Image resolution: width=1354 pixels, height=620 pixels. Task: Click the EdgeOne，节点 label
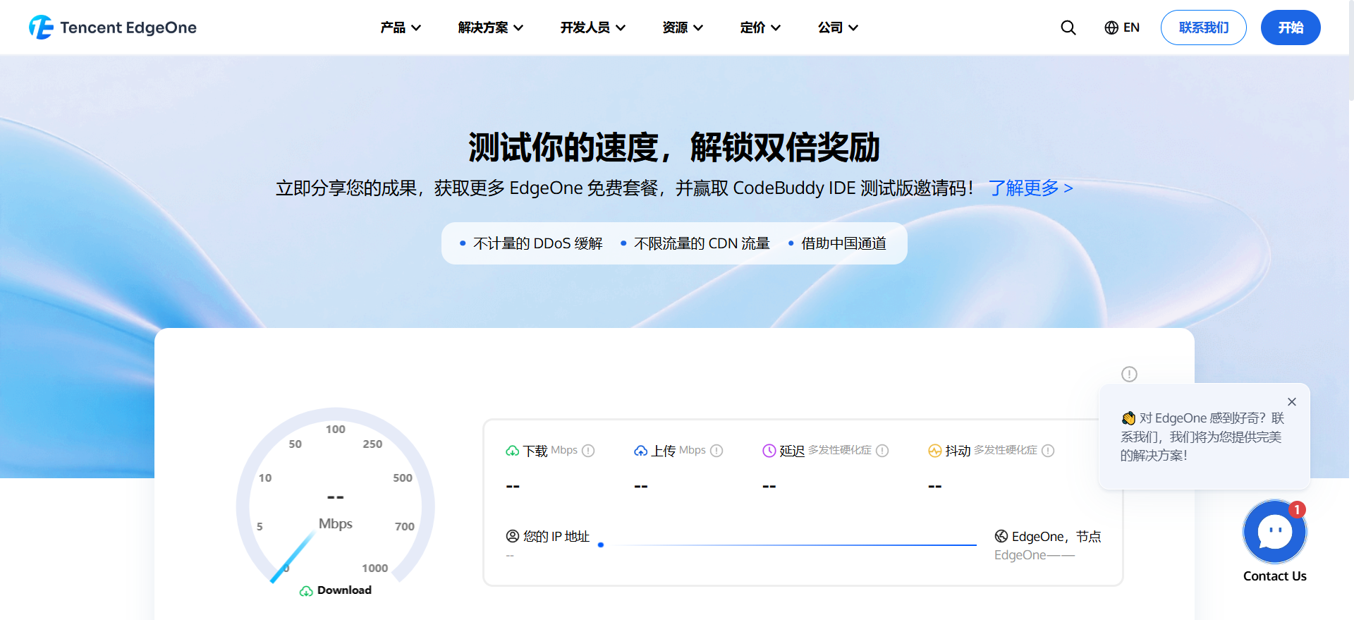(x=1056, y=537)
